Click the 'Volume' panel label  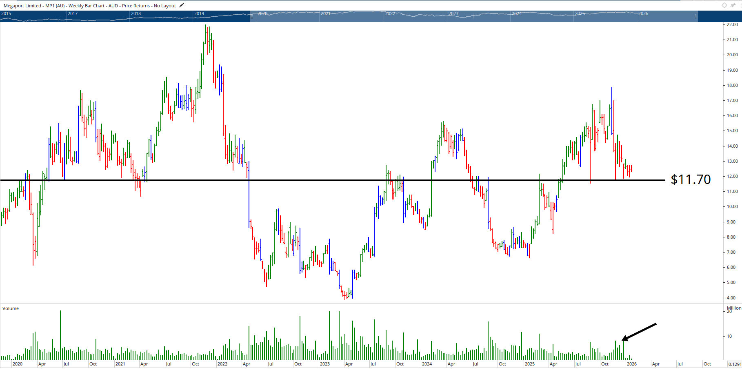pos(11,308)
